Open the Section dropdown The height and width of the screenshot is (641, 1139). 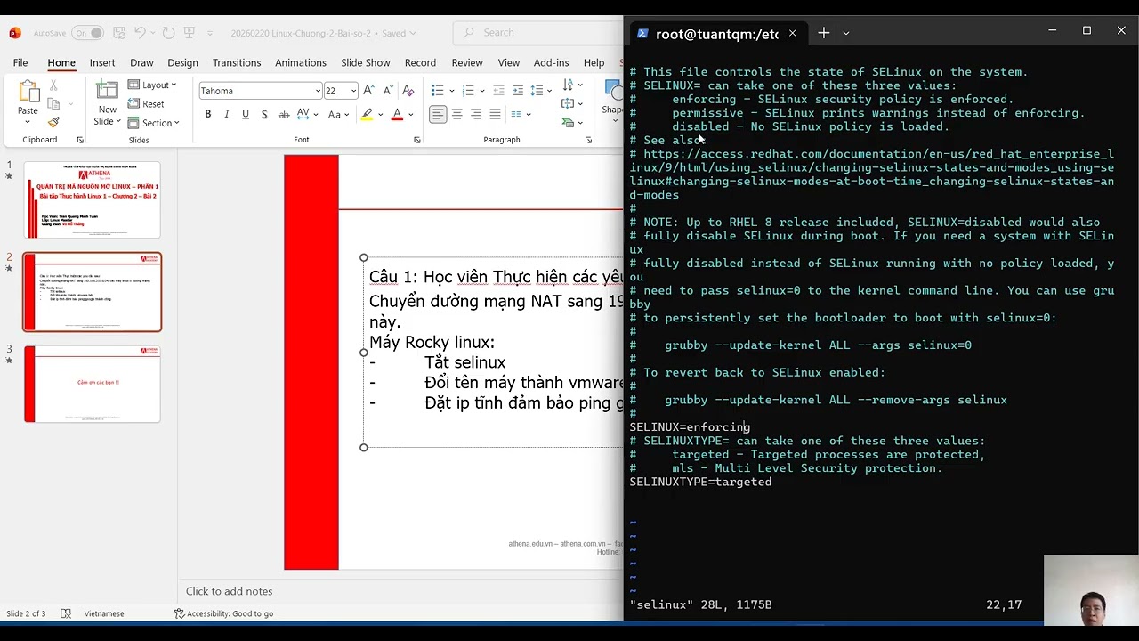tap(154, 123)
